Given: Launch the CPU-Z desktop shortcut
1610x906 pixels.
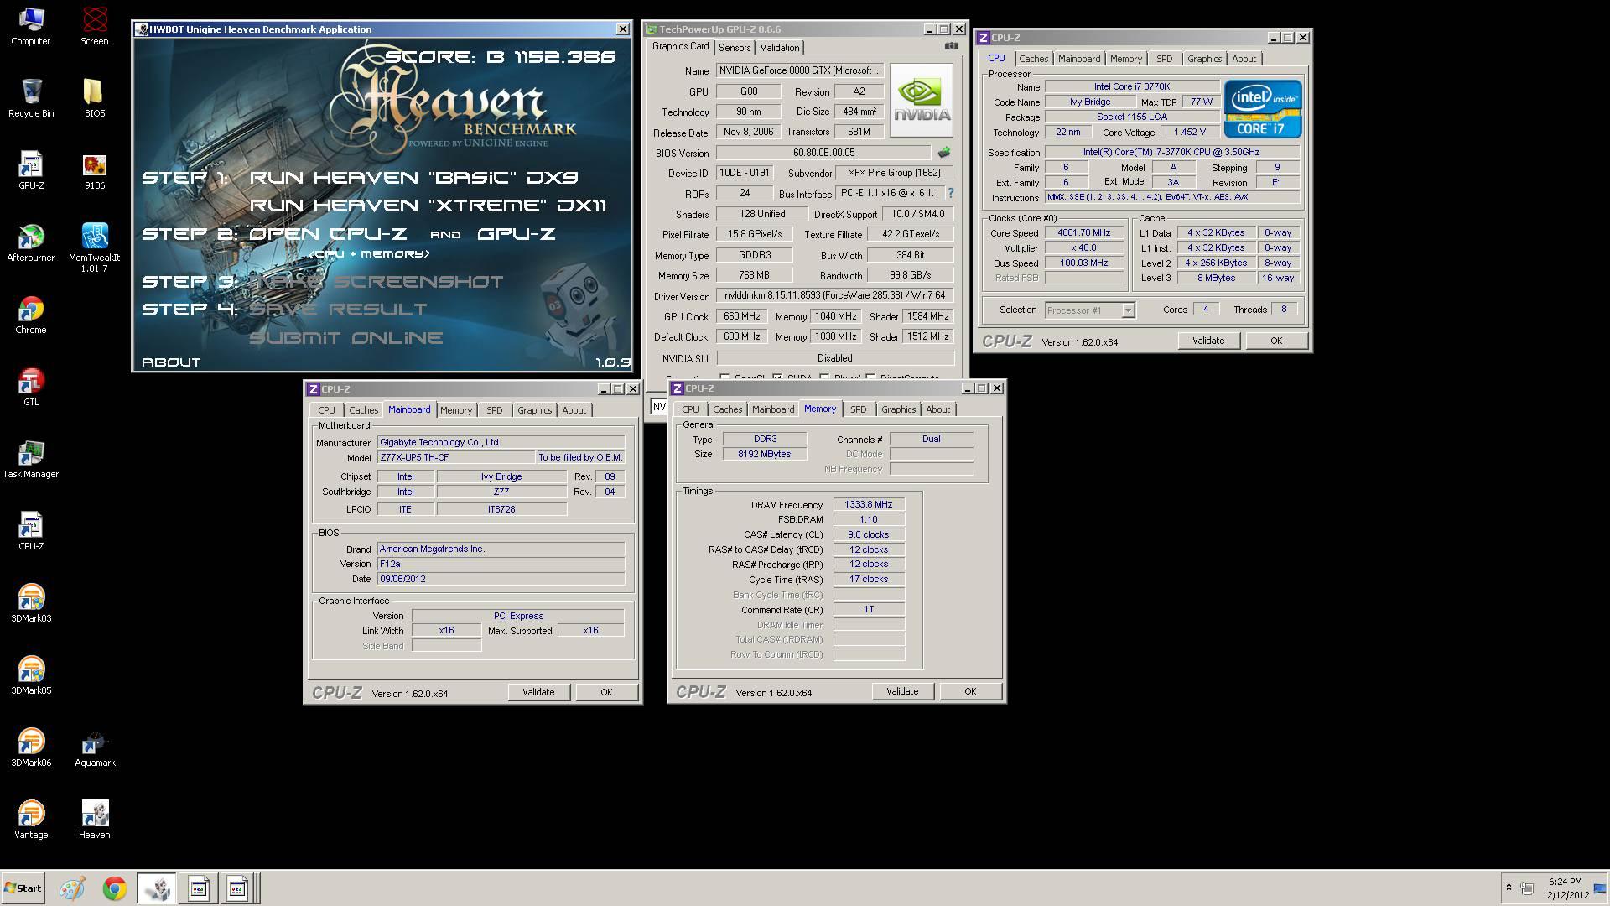Looking at the screenshot, I should click(30, 531).
